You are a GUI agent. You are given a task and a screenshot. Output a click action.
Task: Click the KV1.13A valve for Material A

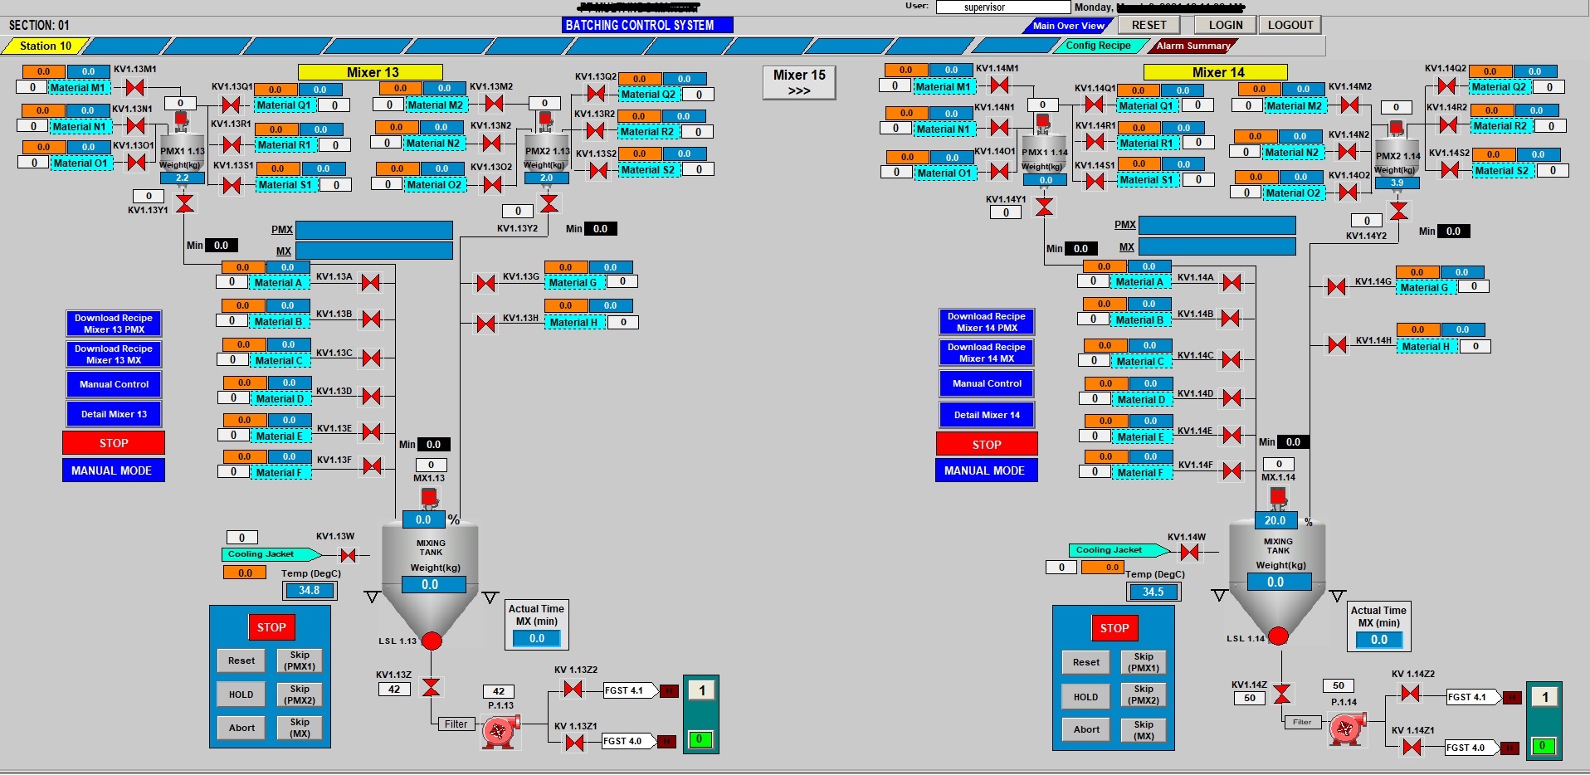tap(371, 283)
